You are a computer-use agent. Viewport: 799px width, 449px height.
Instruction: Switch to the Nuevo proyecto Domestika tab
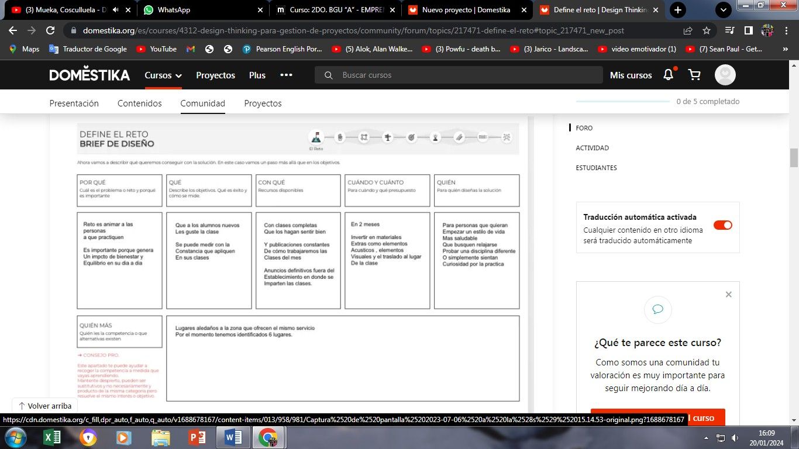[466, 10]
